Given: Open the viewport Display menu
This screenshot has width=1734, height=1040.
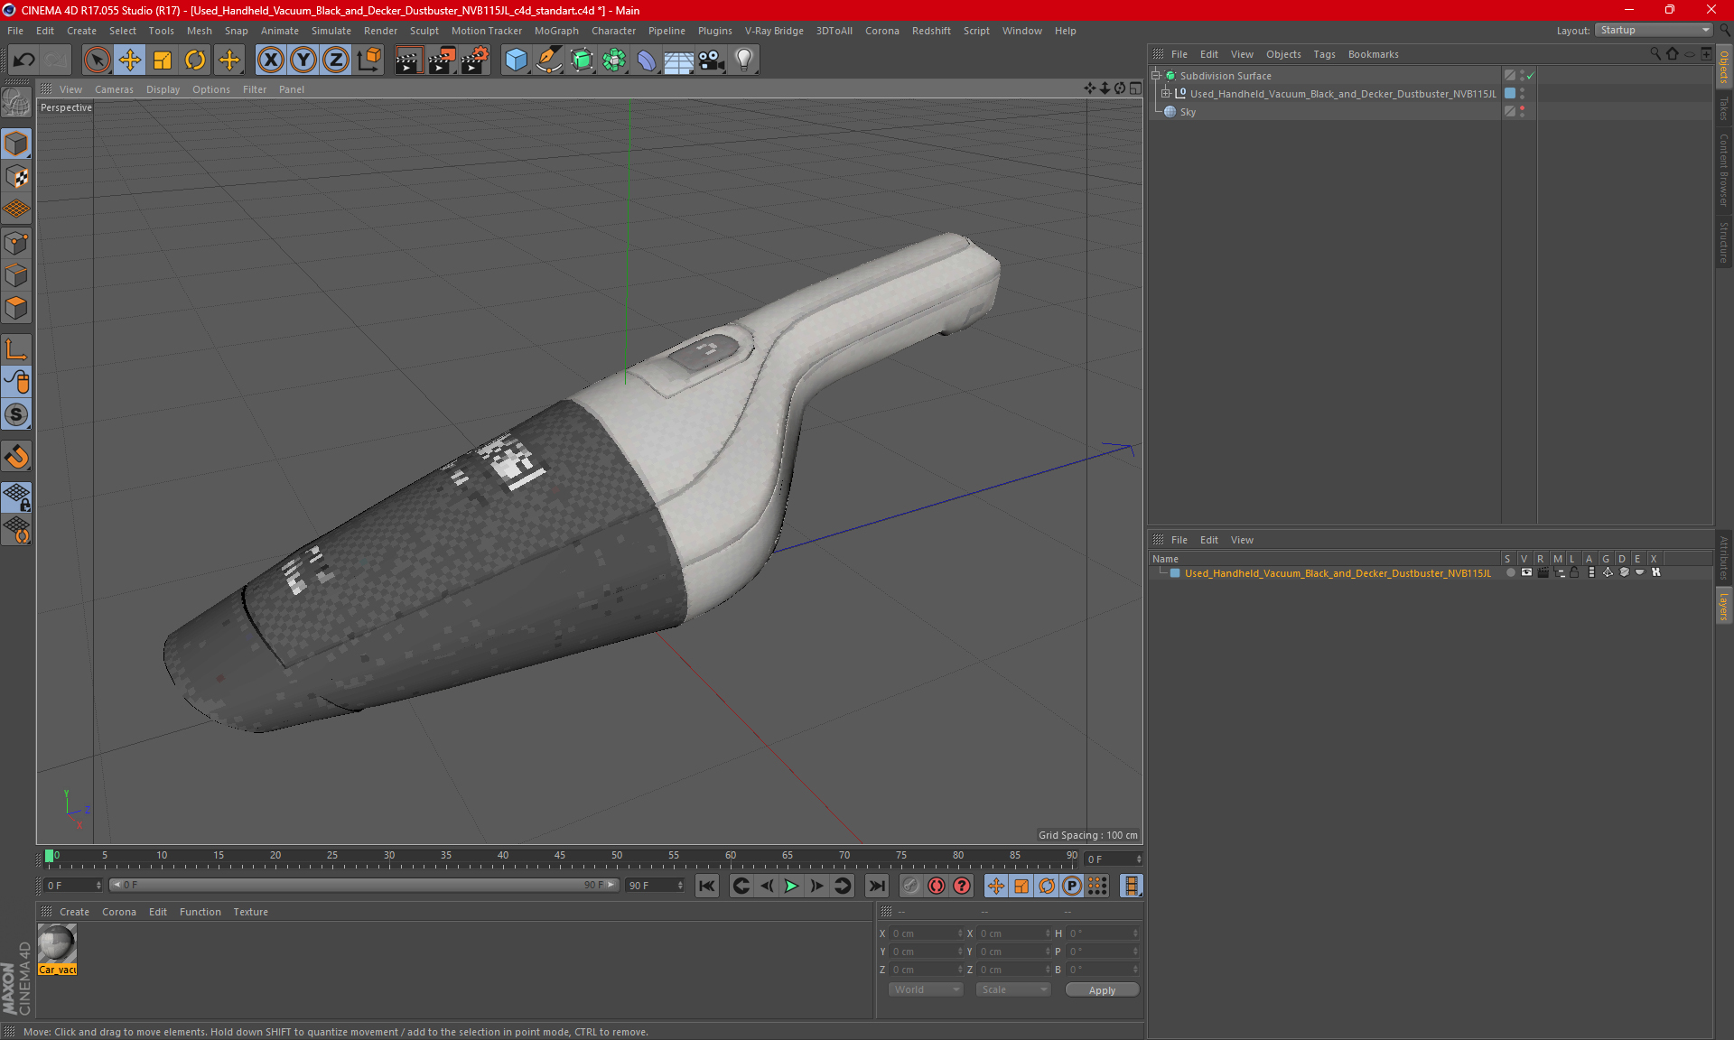Looking at the screenshot, I should [163, 89].
